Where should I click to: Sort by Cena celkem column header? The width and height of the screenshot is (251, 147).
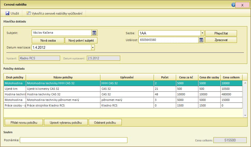tap(231, 77)
